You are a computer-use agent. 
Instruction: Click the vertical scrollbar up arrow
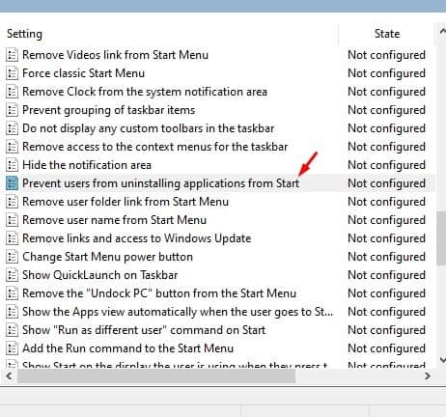(x=442, y=31)
